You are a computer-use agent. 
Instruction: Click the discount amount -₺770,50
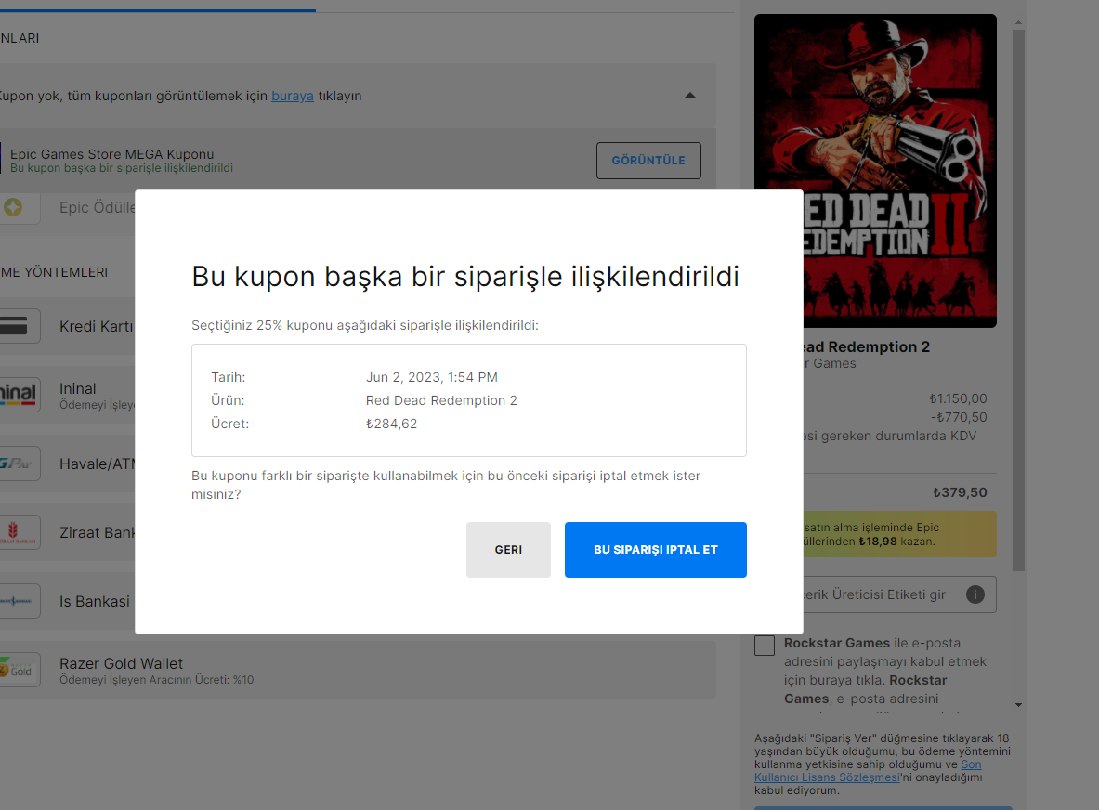[959, 417]
